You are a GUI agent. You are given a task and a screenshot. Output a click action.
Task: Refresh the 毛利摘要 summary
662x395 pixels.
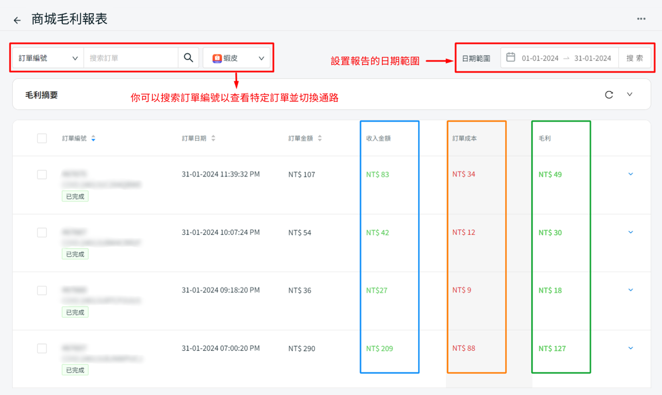(x=608, y=95)
